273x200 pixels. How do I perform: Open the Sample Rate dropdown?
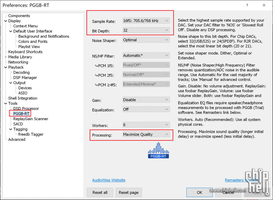(146, 21)
